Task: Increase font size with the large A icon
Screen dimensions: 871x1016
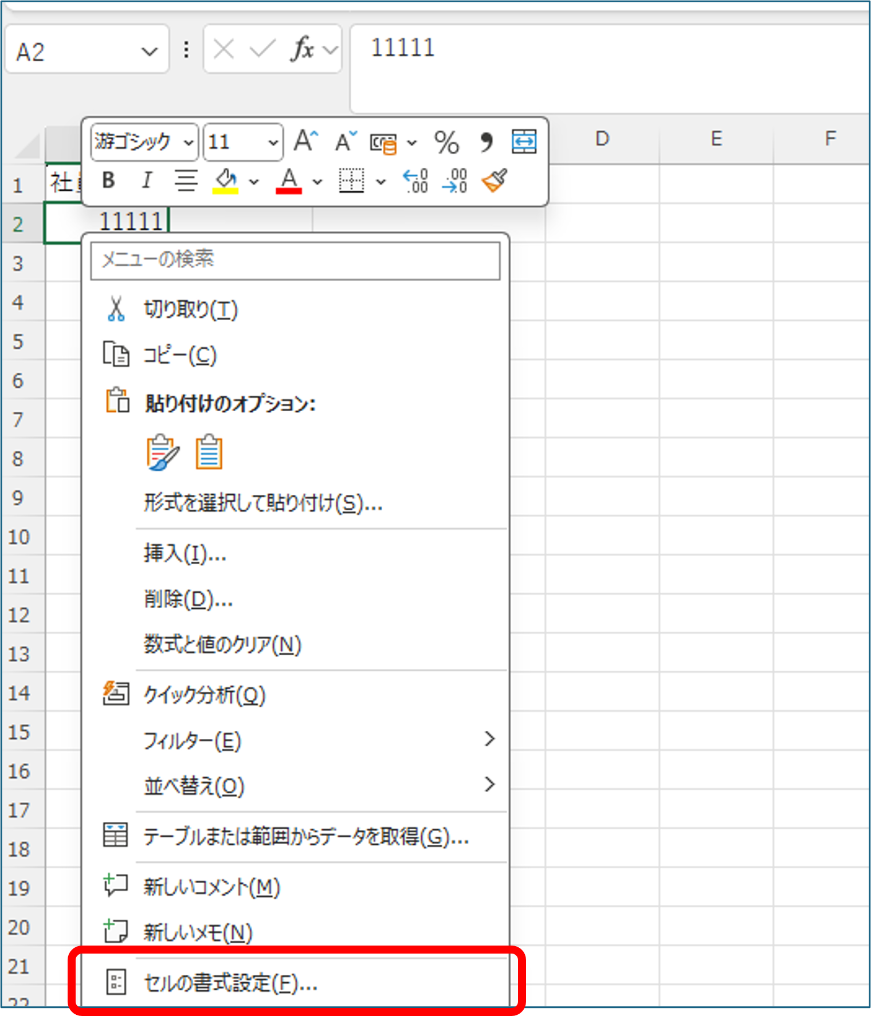Action: [306, 141]
